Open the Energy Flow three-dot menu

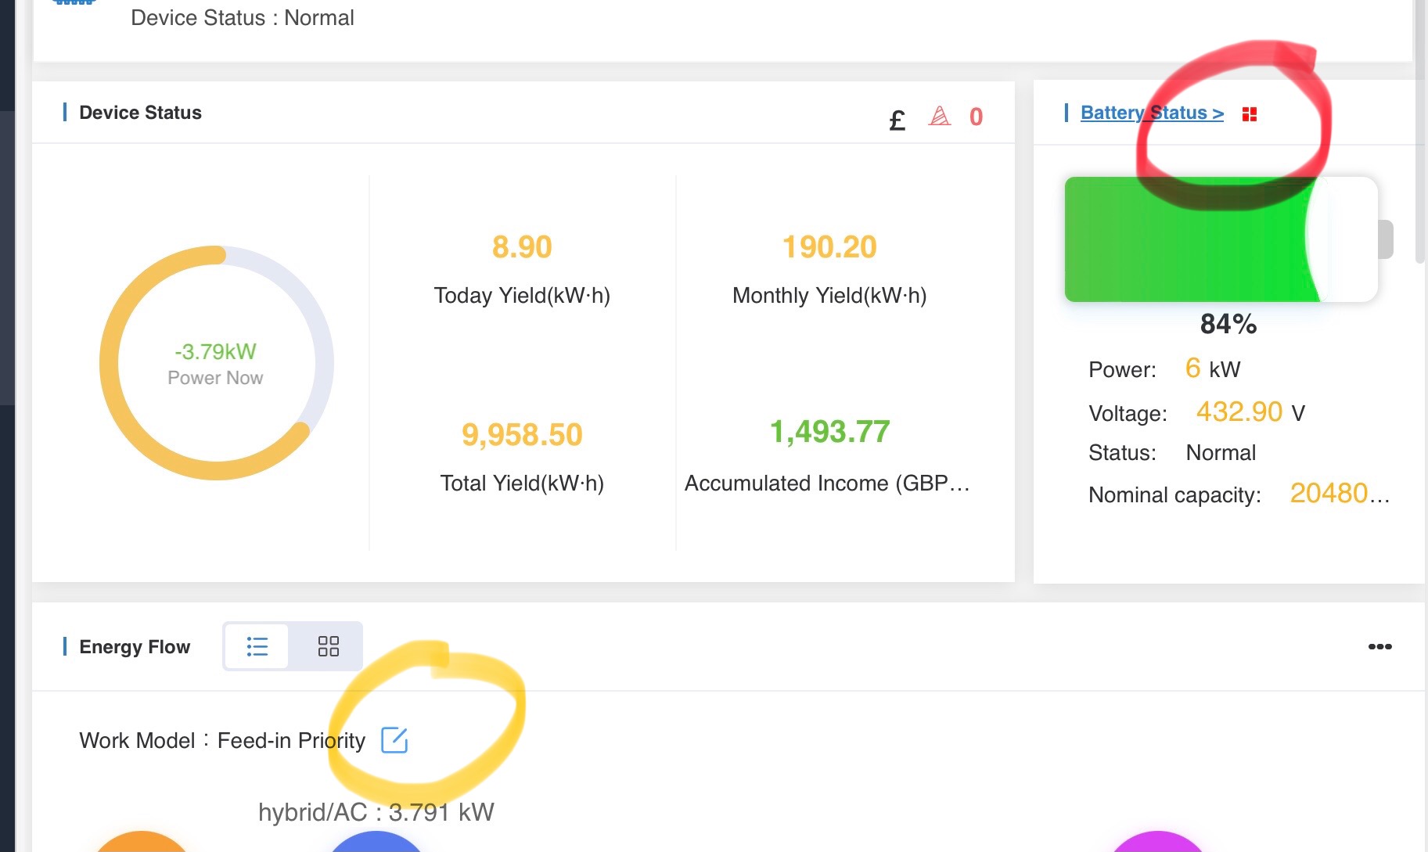[1379, 646]
